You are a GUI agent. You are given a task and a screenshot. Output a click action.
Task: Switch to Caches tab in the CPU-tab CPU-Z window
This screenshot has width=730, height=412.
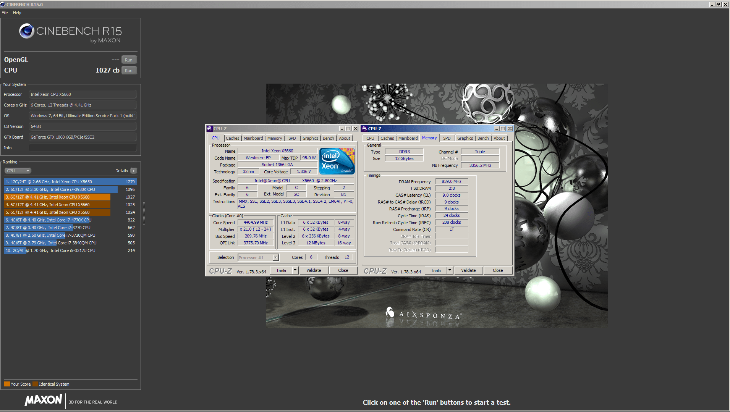click(x=232, y=138)
